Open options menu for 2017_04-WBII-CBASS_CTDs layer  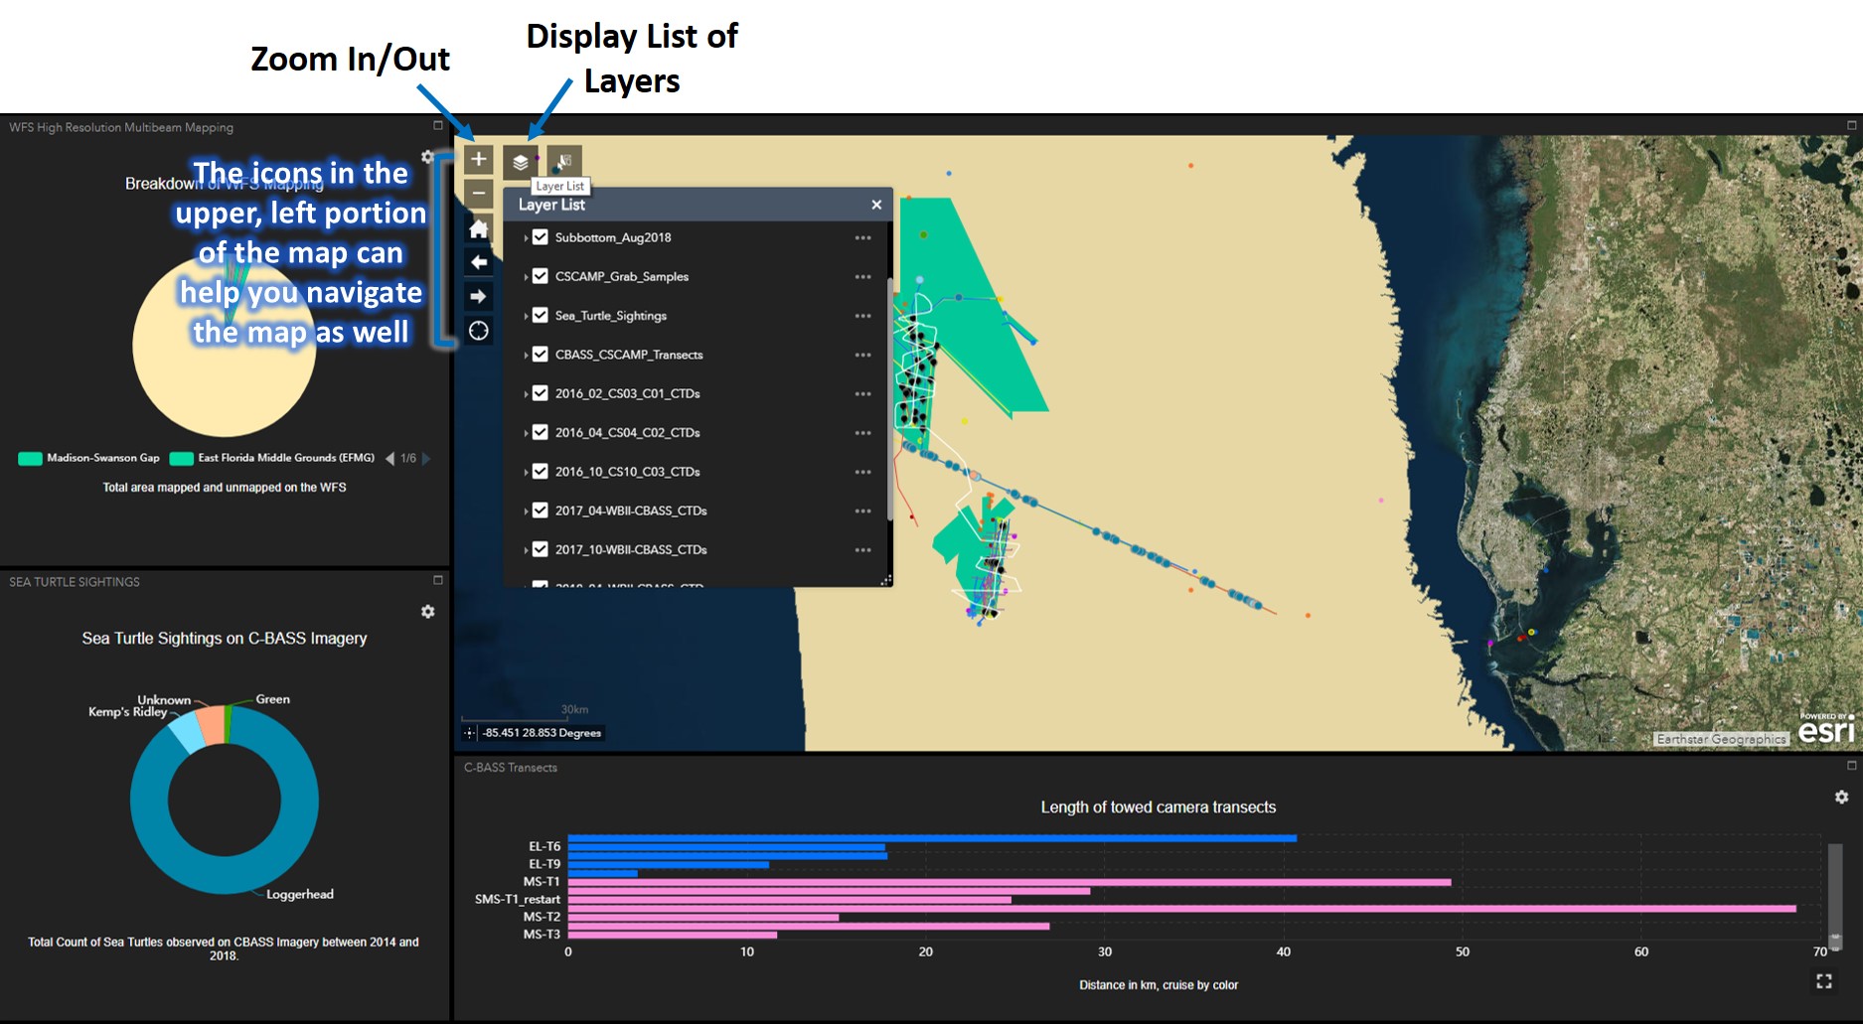click(862, 511)
